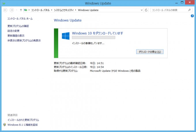This screenshot has width=196, height=132.
Task: Open the システムとセキュリティ breadcrumb
Action: click(64, 10)
